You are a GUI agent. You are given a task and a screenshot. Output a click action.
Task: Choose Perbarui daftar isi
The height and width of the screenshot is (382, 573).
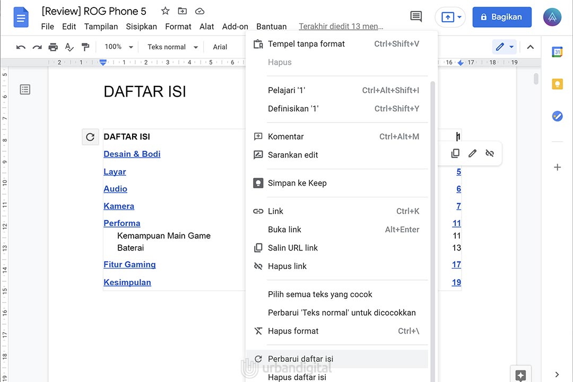(x=336, y=359)
